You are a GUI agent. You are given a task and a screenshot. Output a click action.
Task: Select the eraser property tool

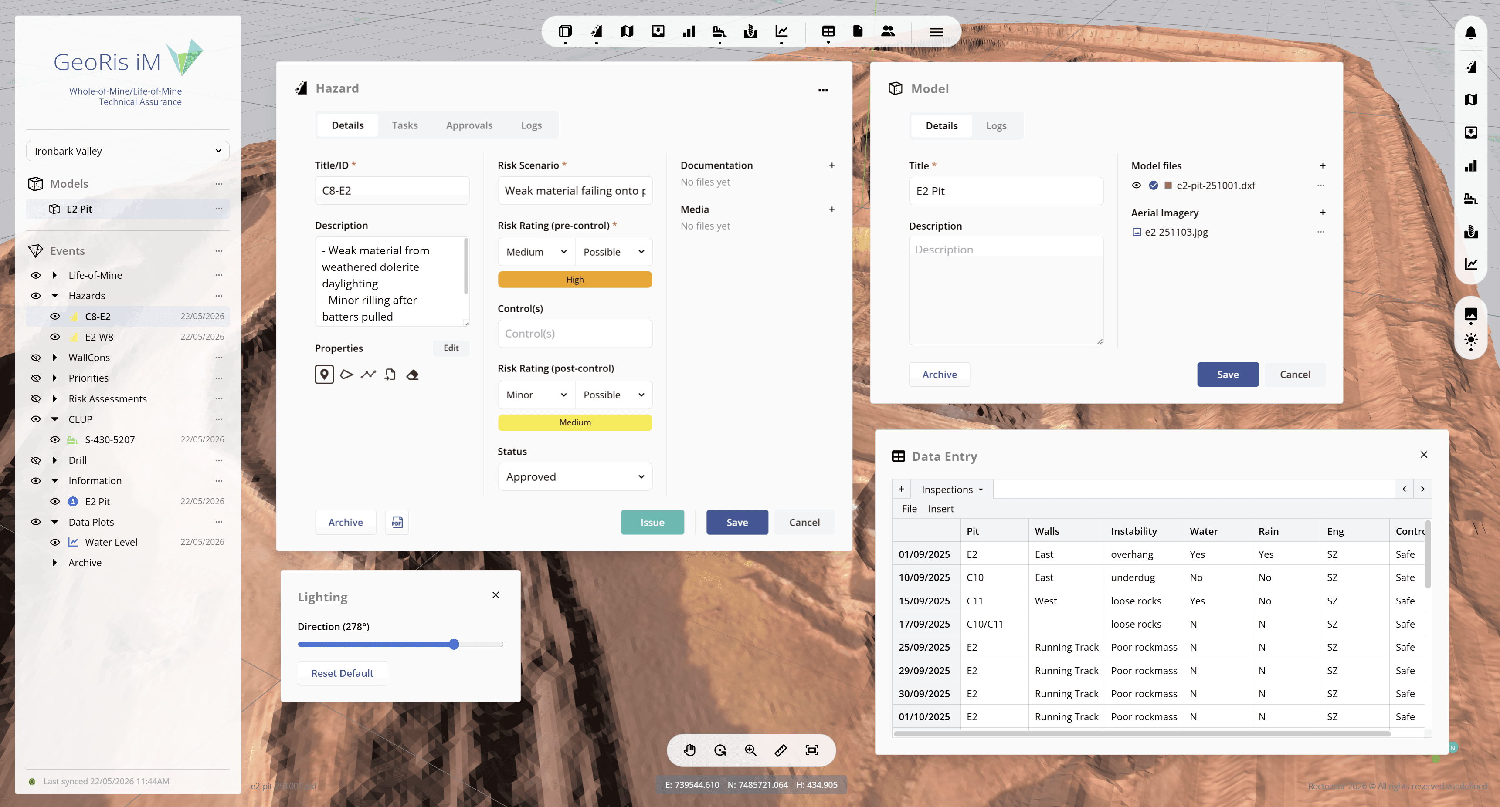pyautogui.click(x=412, y=375)
